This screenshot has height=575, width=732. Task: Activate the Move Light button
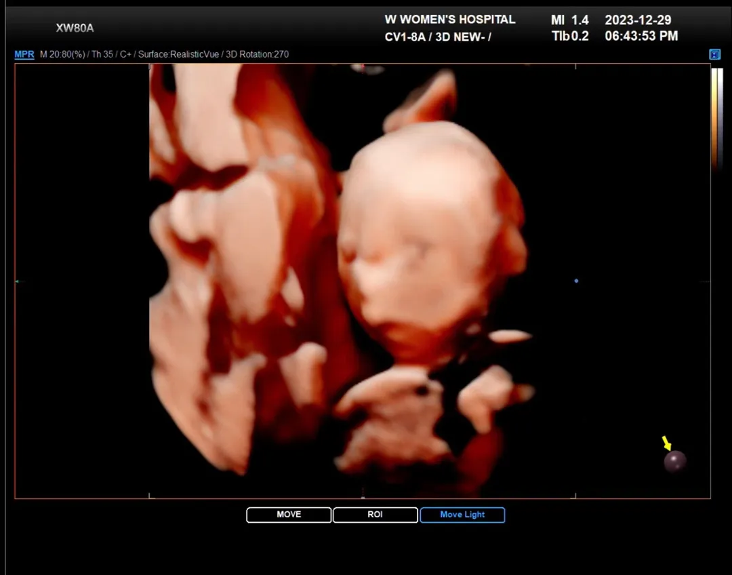click(462, 515)
